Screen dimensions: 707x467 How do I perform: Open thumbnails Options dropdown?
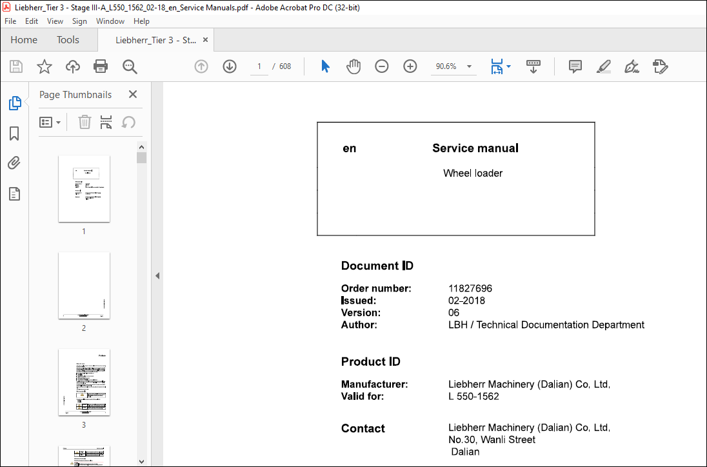click(x=50, y=122)
